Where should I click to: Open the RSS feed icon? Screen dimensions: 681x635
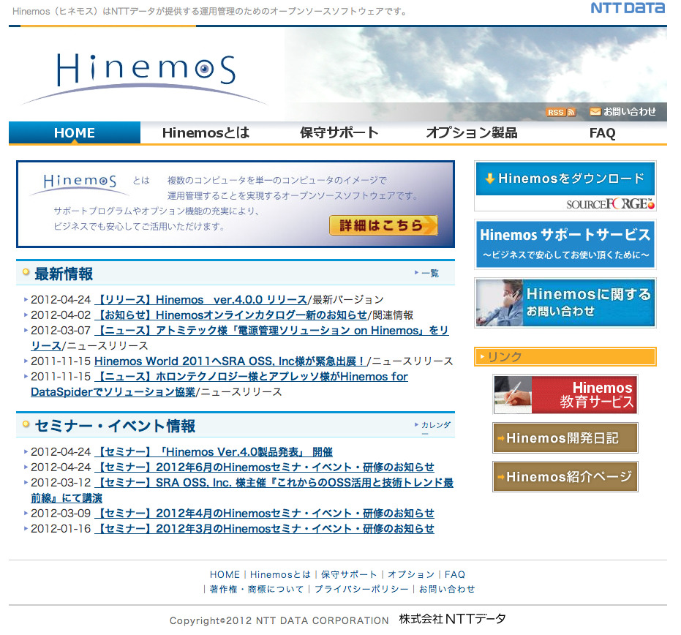(561, 112)
